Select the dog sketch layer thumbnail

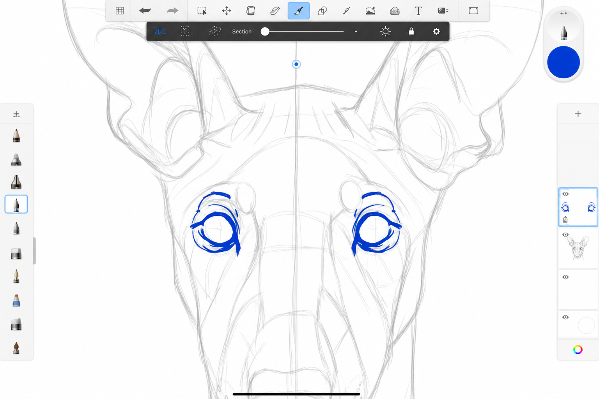[x=578, y=249]
